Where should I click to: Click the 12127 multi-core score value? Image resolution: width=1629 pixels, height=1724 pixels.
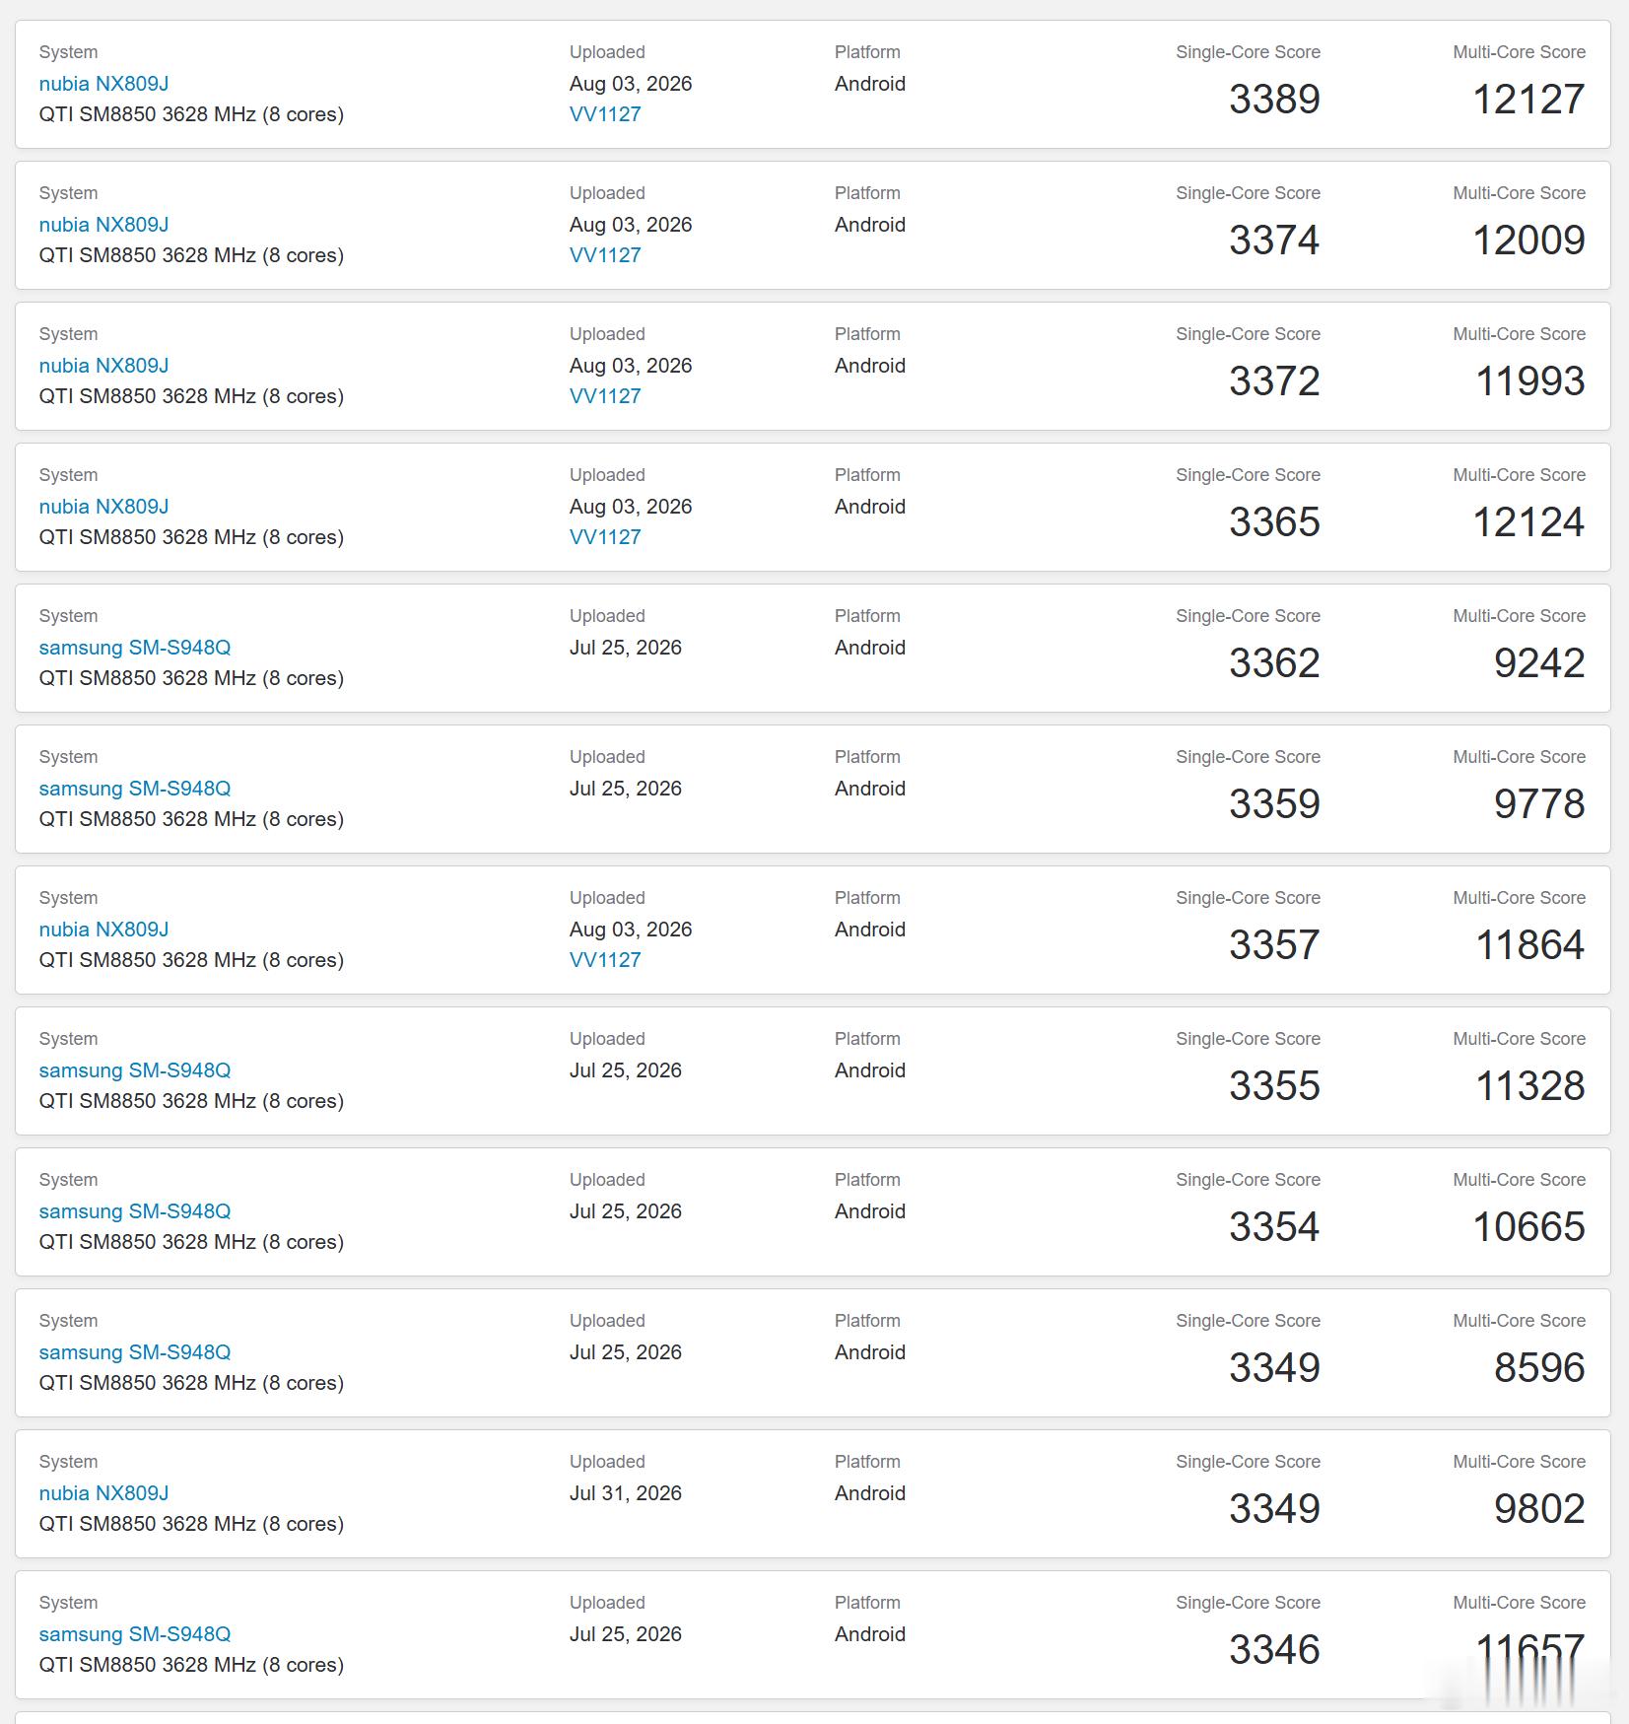[x=1528, y=100]
